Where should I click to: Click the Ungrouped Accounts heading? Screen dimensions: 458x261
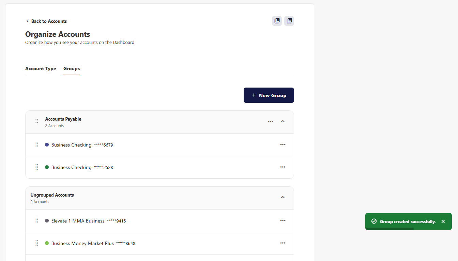pyautogui.click(x=52, y=195)
